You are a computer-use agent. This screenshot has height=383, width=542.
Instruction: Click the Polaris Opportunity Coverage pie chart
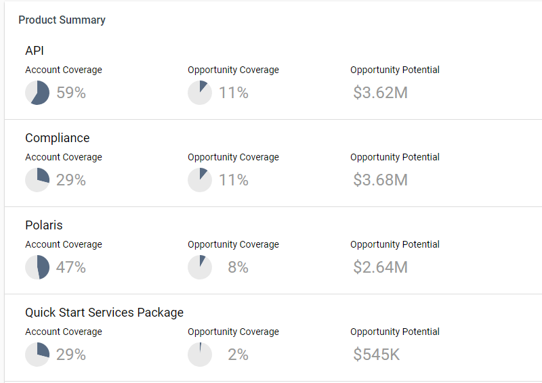[x=200, y=267]
